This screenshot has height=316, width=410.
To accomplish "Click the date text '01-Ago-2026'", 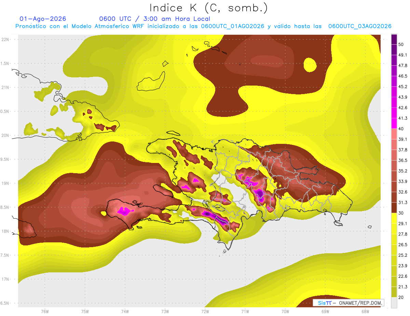I will 43,19.
